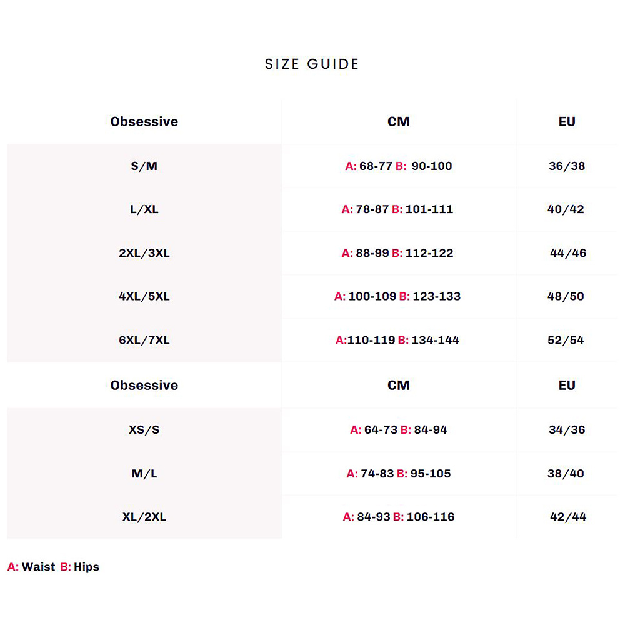Click the M/L size label
Viewport: 625px width, 625px height.
point(144,473)
